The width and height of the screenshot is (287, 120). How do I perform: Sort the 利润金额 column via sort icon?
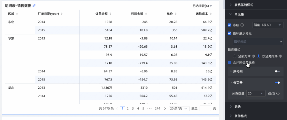point(146,14)
